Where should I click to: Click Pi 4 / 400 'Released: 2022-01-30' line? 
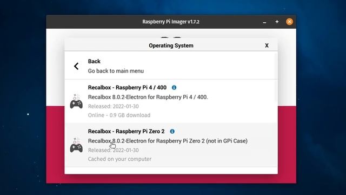114,106
